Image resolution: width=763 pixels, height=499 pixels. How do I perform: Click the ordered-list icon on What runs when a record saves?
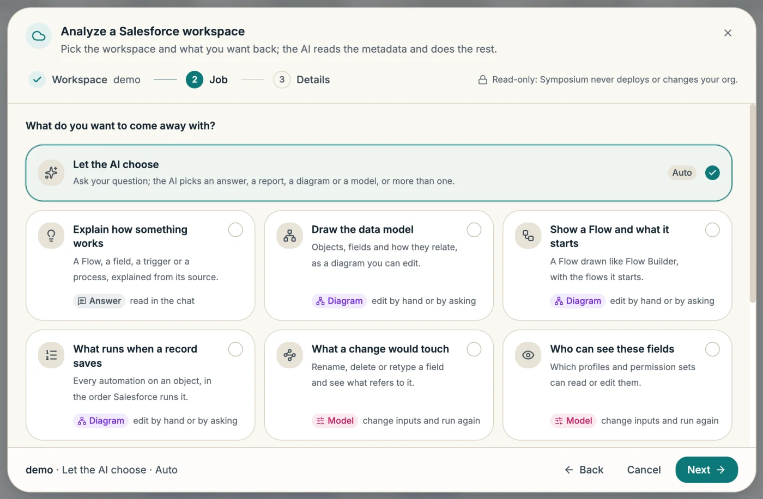(x=51, y=355)
